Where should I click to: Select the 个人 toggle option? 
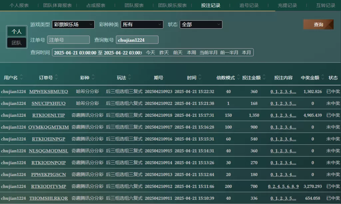pos(17,32)
